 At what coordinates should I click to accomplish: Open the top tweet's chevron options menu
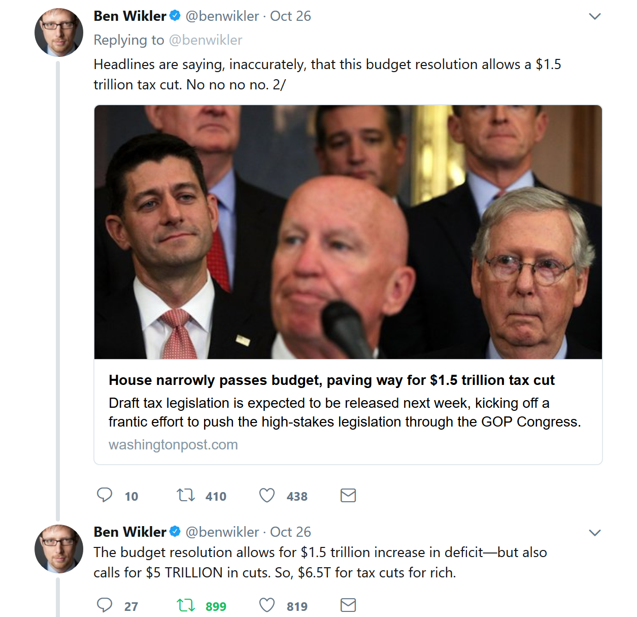[x=595, y=16]
